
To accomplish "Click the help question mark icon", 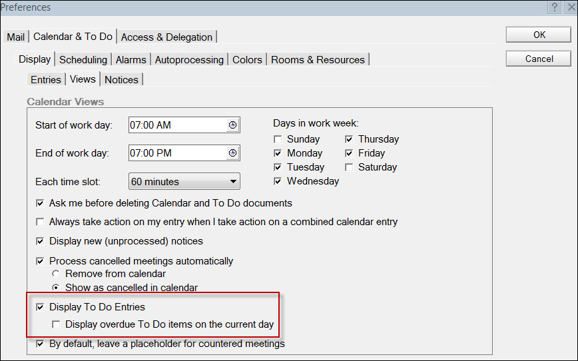I will [x=555, y=7].
